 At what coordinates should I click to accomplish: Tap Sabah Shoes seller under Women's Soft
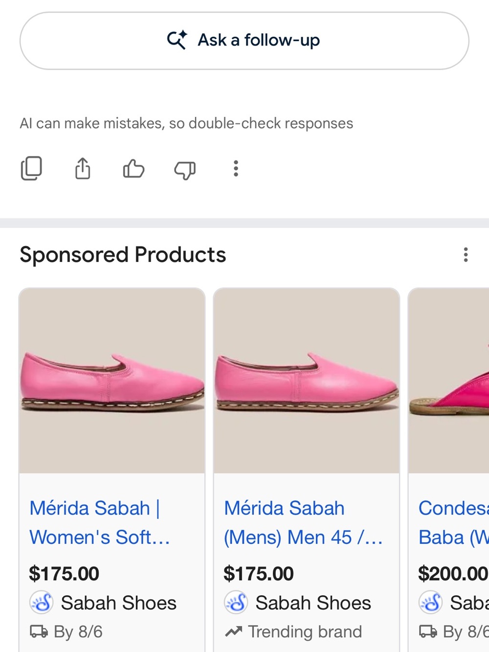[118, 603]
